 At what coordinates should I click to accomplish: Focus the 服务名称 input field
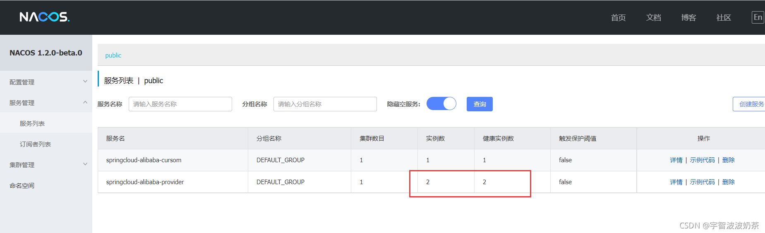(x=180, y=104)
